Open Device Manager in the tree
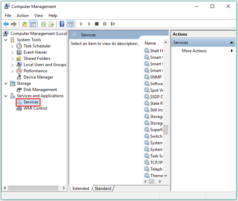The image size is (238, 201). [x=39, y=77]
